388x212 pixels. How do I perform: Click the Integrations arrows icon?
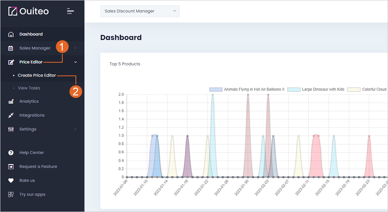coord(11,115)
